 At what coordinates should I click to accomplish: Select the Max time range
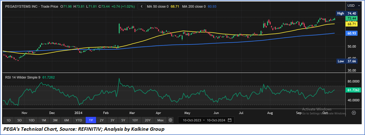click(x=160, y=120)
